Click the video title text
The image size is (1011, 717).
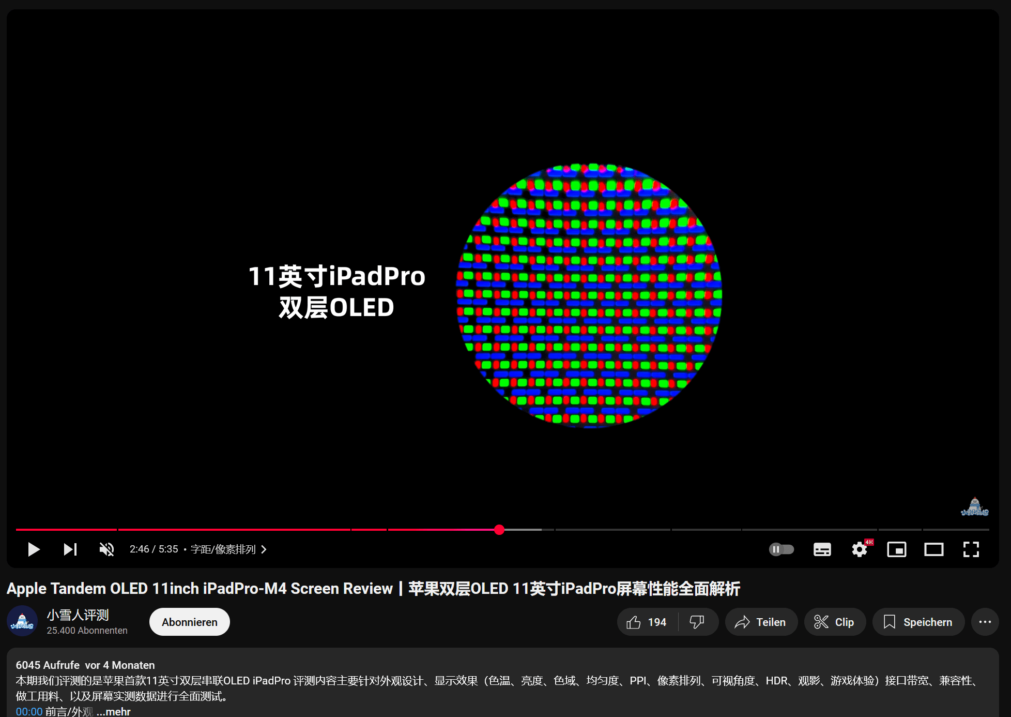[x=373, y=588]
